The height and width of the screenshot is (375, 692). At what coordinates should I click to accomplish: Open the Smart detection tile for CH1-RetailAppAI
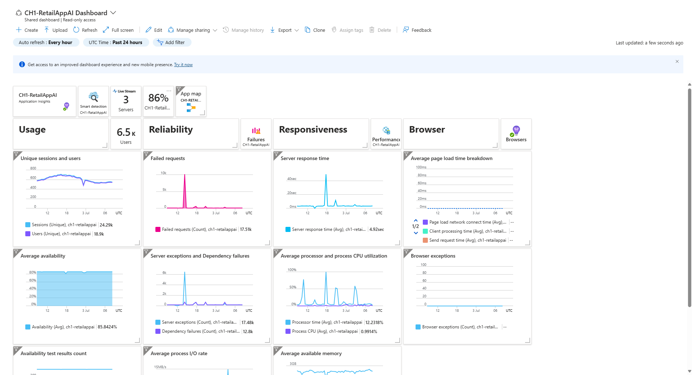coord(93,101)
